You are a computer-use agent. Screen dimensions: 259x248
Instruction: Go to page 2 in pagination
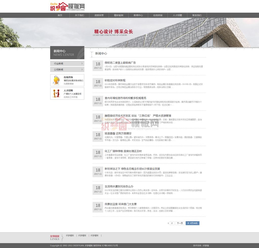[x=172, y=223]
